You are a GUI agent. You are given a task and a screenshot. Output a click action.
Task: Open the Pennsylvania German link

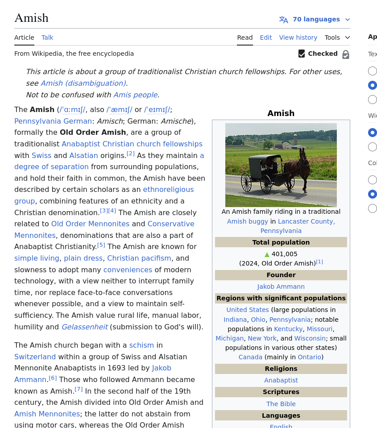tap(53, 121)
